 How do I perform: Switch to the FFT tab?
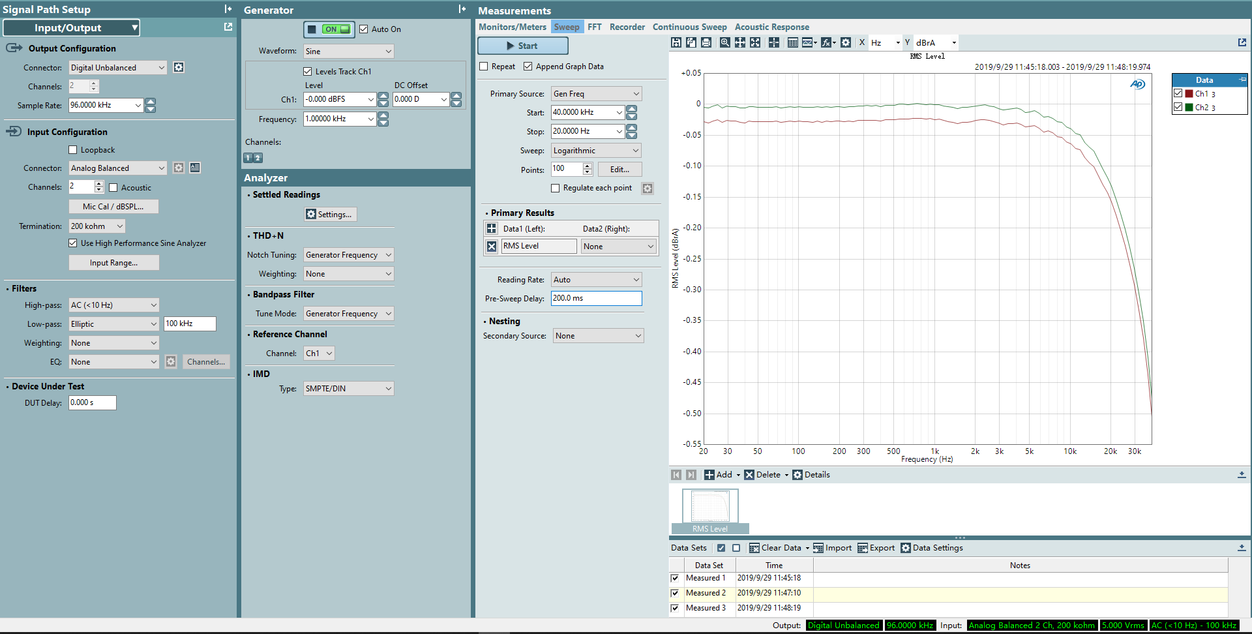594,27
